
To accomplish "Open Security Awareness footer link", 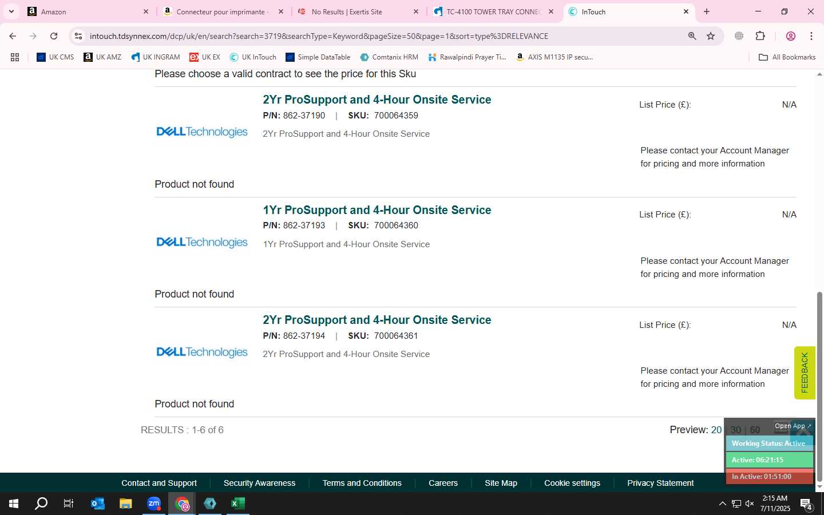I will point(259,483).
